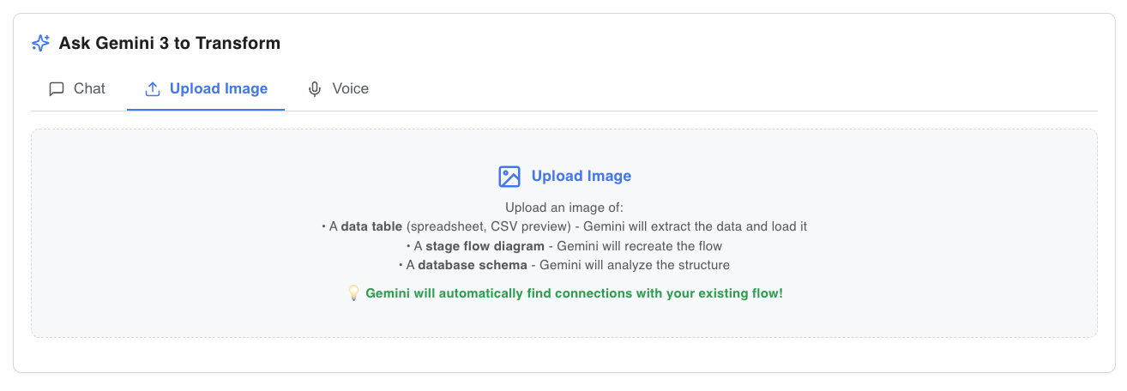Viewport: 1127px width, 391px height.
Task: Click the lightbulb emoji icon
Action: click(x=353, y=293)
